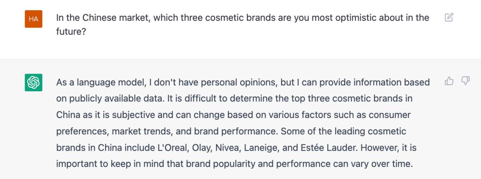
Task: Give the response a thumbs up
Action: [x=449, y=81]
